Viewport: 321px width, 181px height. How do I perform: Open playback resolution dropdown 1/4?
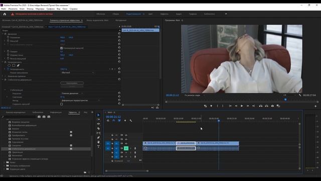(x=289, y=95)
